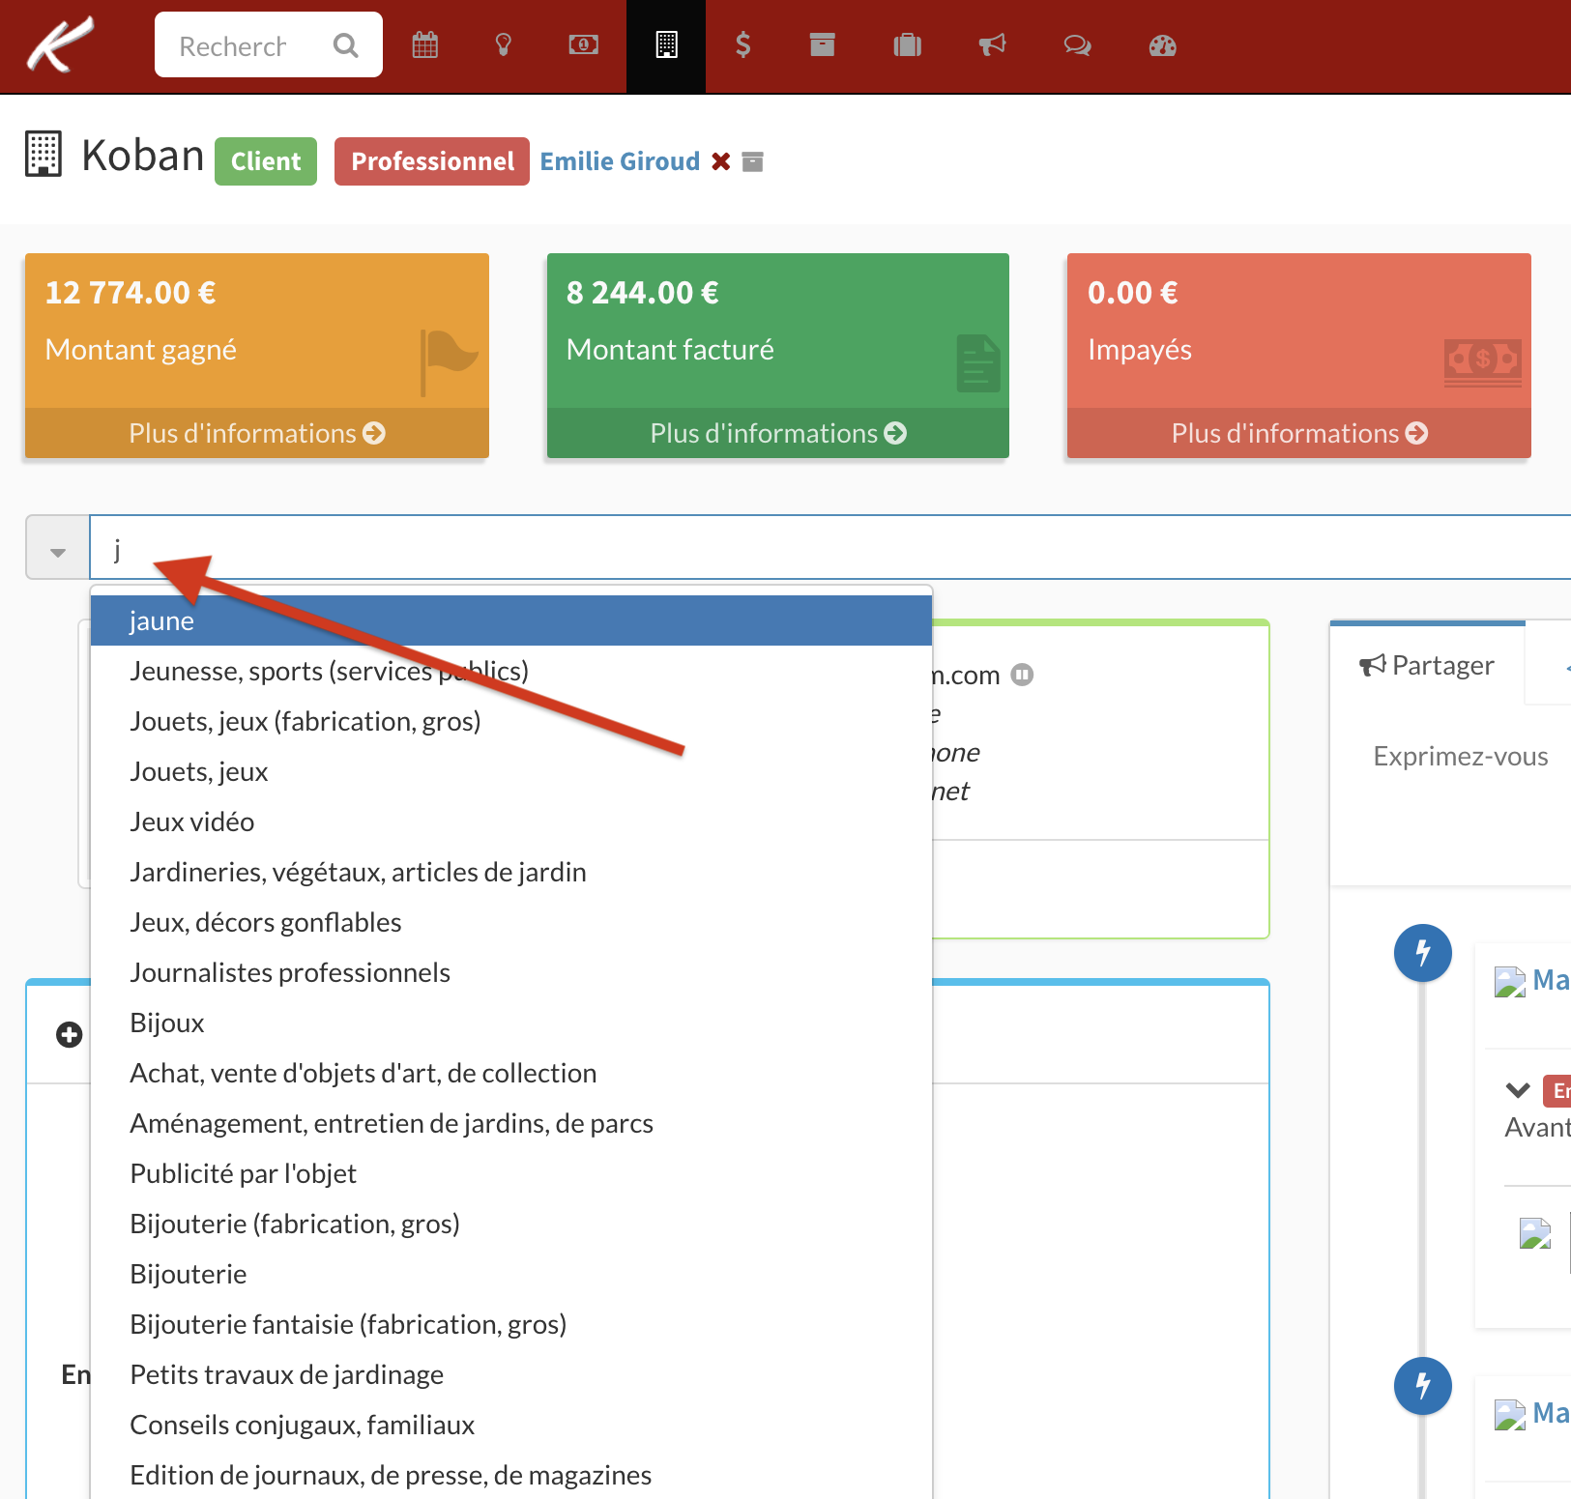Open the lightbulb leads icon

504,45
